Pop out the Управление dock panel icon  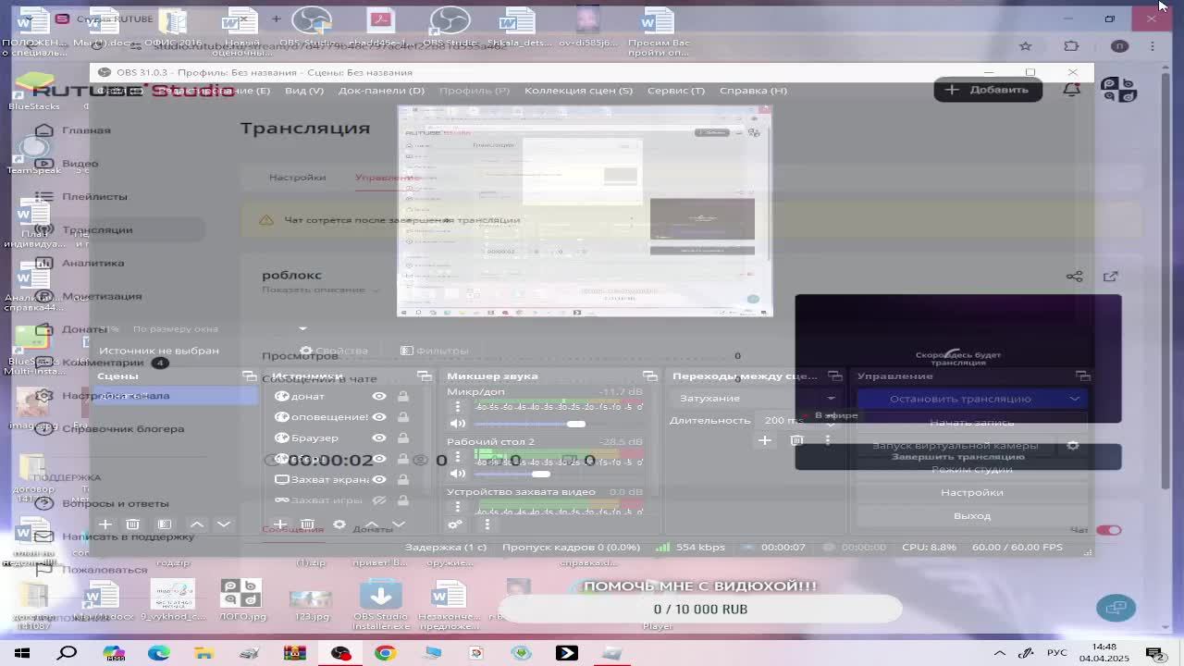pos(1083,376)
